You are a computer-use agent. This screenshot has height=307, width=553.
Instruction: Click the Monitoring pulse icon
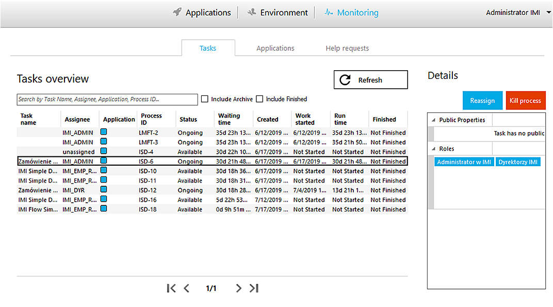pos(329,12)
